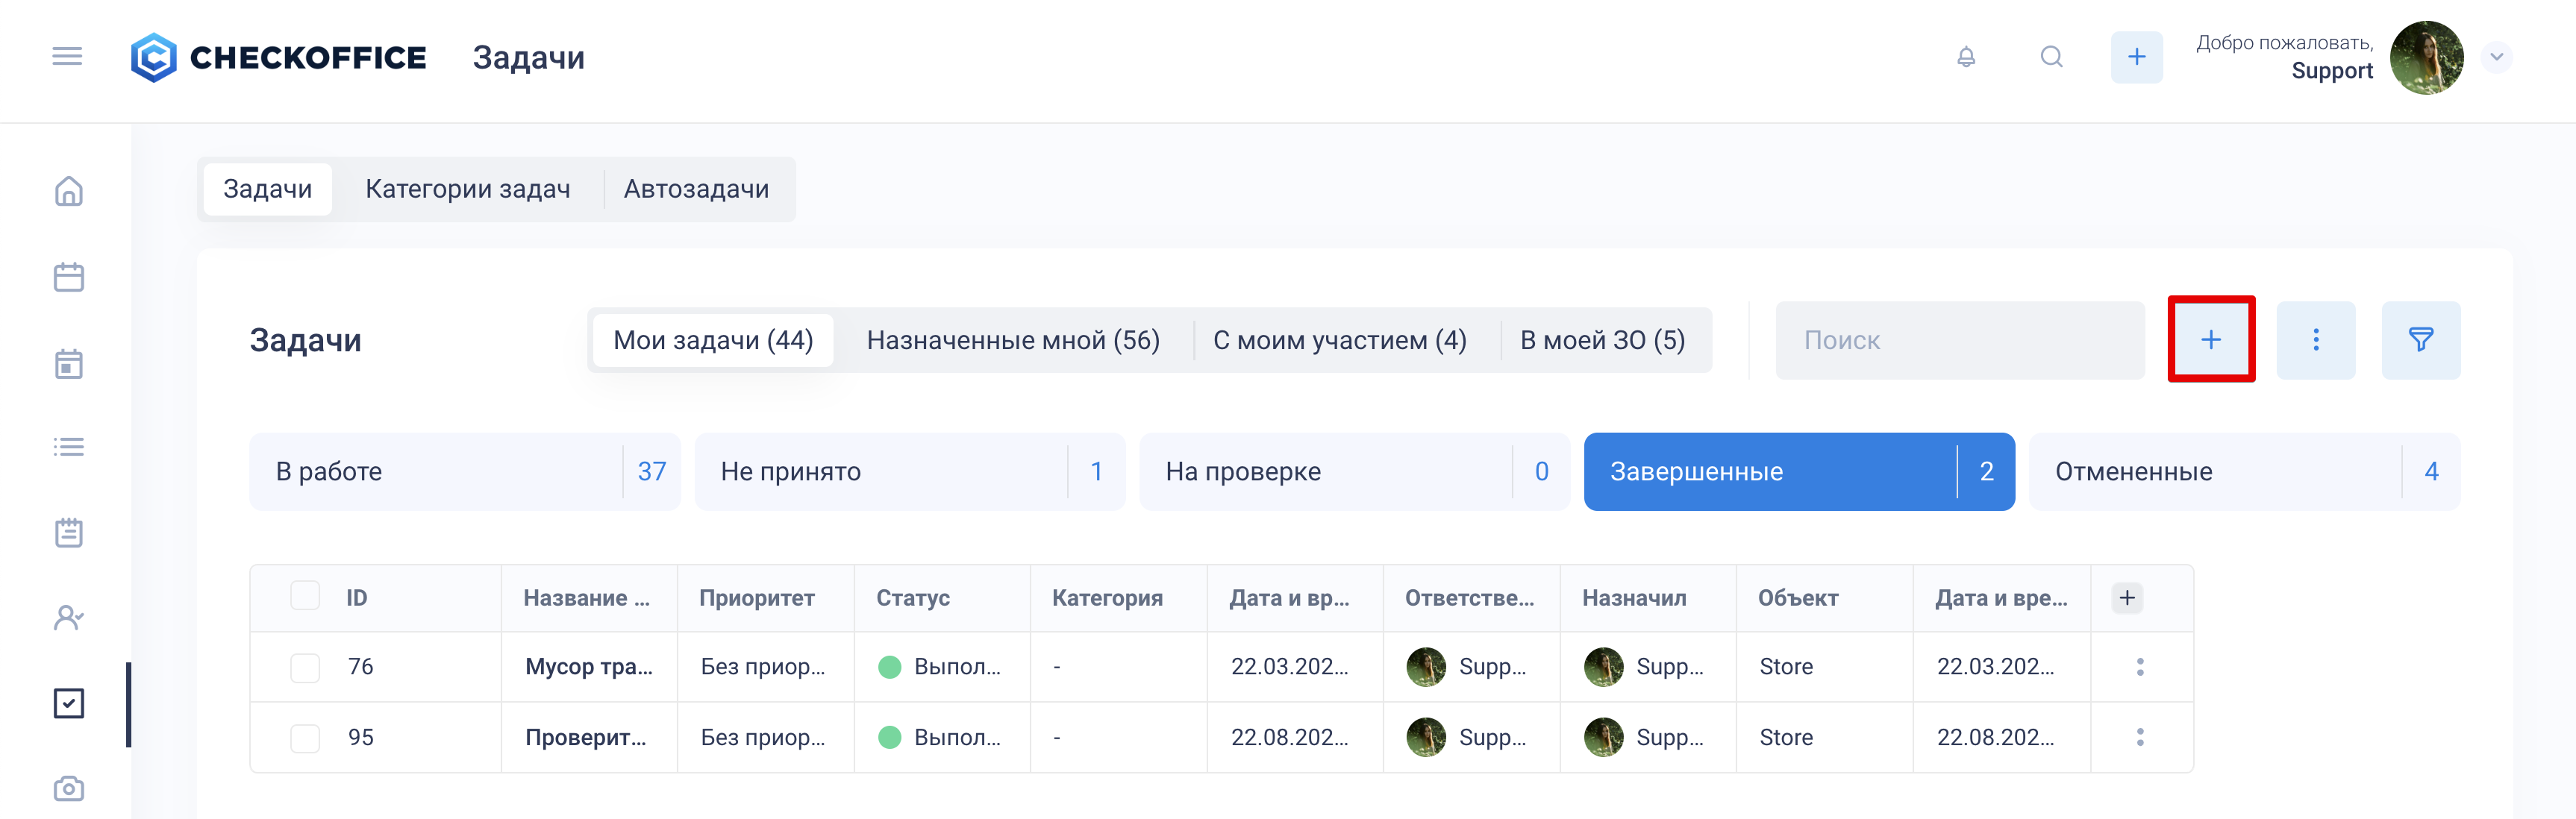The height and width of the screenshot is (819, 2576).
Task: Open row menu for task 95
Action: tap(2140, 737)
